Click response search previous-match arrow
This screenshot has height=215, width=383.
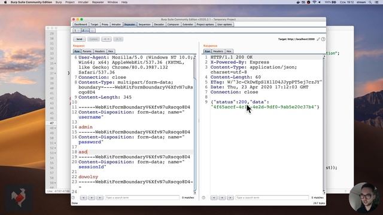(222, 198)
